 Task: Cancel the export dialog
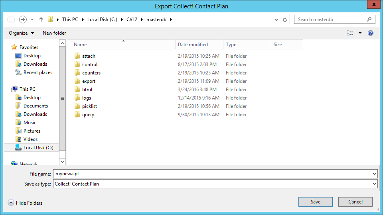click(355, 202)
